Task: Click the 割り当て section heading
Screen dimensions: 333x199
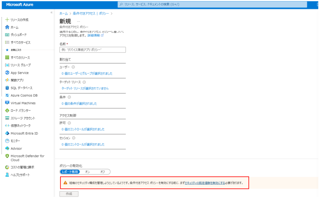Action: pos(65,60)
